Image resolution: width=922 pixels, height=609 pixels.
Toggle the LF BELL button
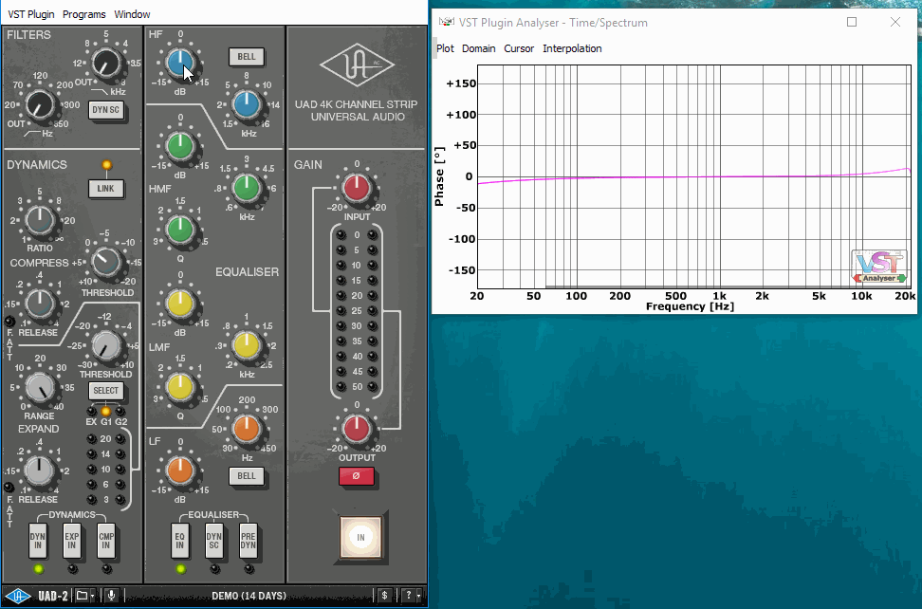pyautogui.click(x=247, y=476)
